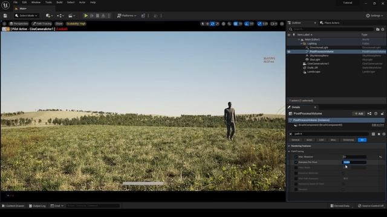Collapse the Lighting folder
This screenshot has height=217, width=387.
(301, 44)
